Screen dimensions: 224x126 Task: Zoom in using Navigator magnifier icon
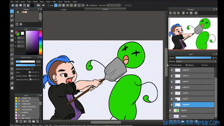[x=171, y=13]
